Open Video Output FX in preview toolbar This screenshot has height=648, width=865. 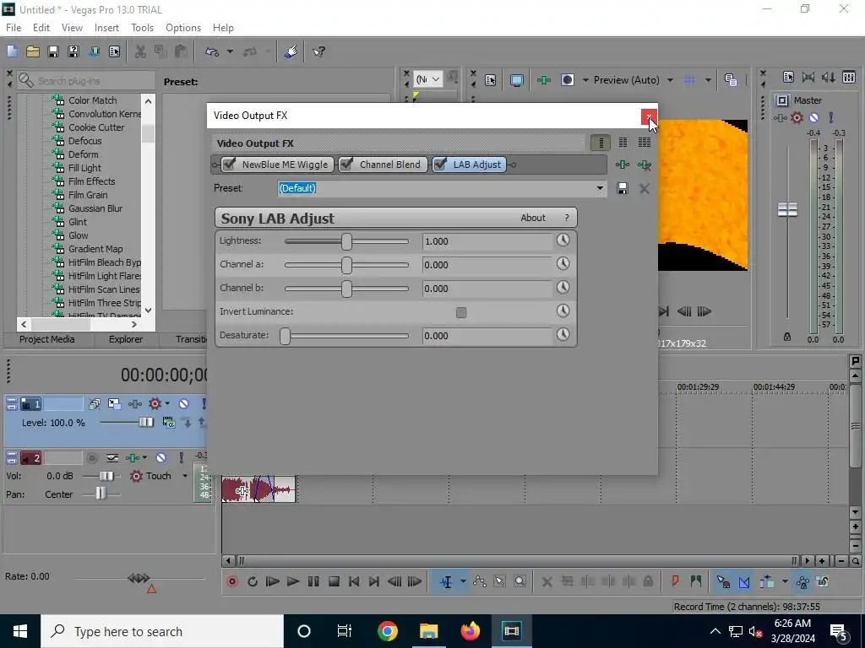pos(544,80)
